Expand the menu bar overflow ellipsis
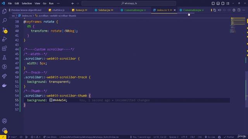This screenshot has width=248, height=139. (x=59, y=3)
